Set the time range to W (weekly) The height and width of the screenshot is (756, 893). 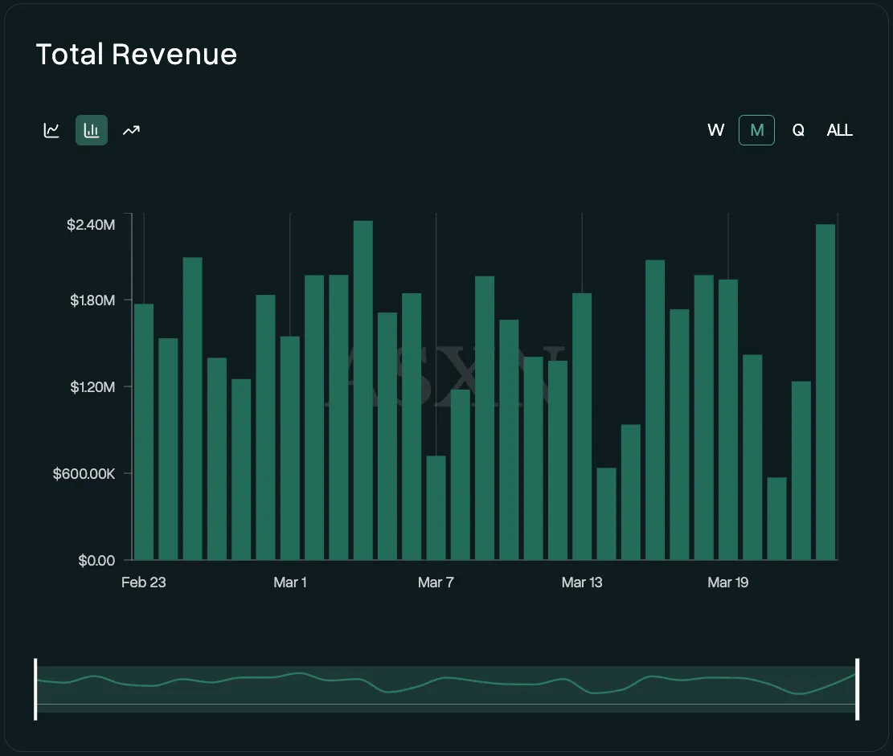[x=715, y=130]
